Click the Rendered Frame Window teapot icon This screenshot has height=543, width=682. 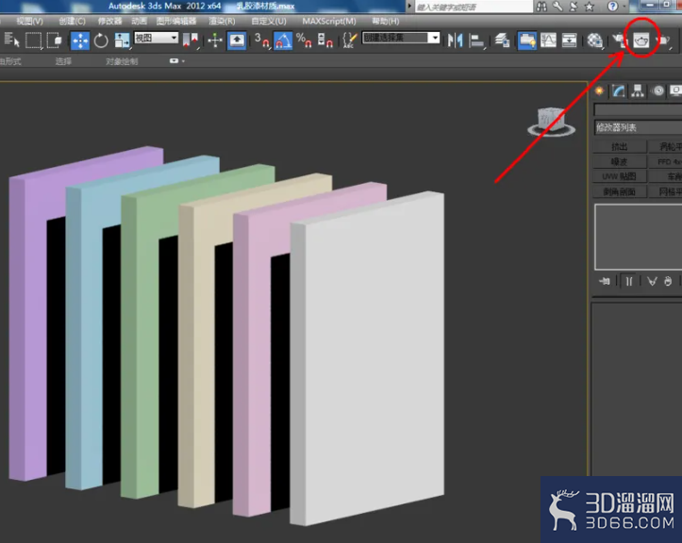tap(641, 41)
